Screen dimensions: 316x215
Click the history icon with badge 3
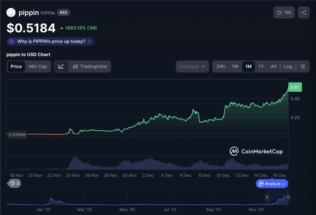point(15,183)
